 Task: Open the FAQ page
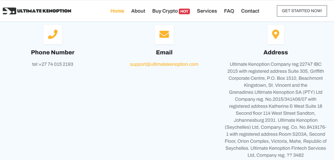[229, 11]
